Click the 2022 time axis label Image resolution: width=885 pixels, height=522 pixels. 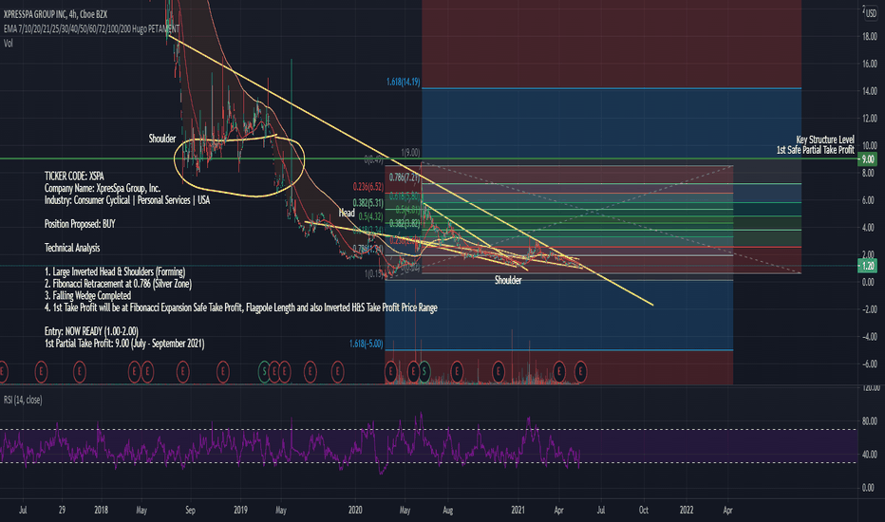pyautogui.click(x=687, y=510)
